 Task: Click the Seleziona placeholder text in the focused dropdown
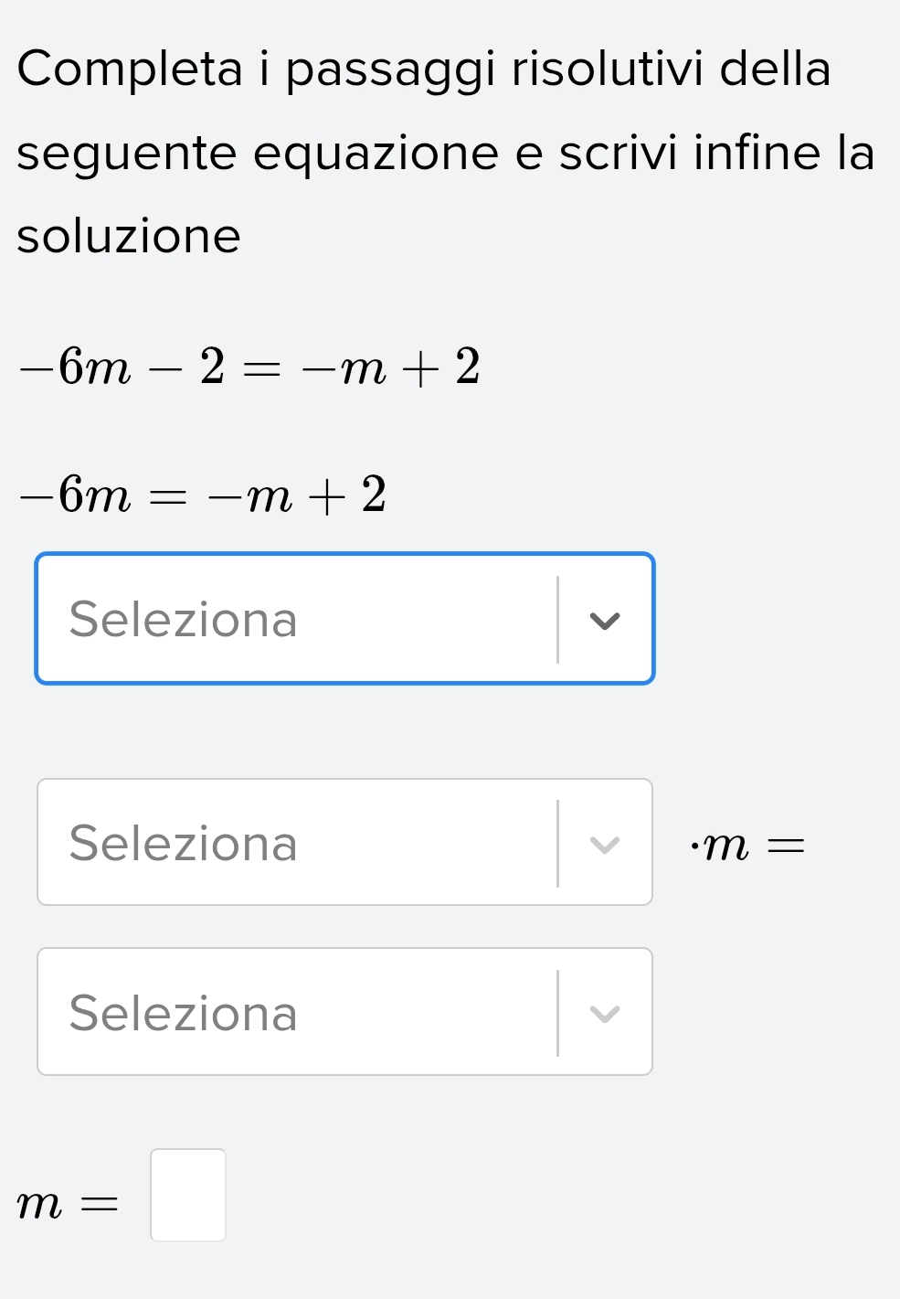(184, 620)
